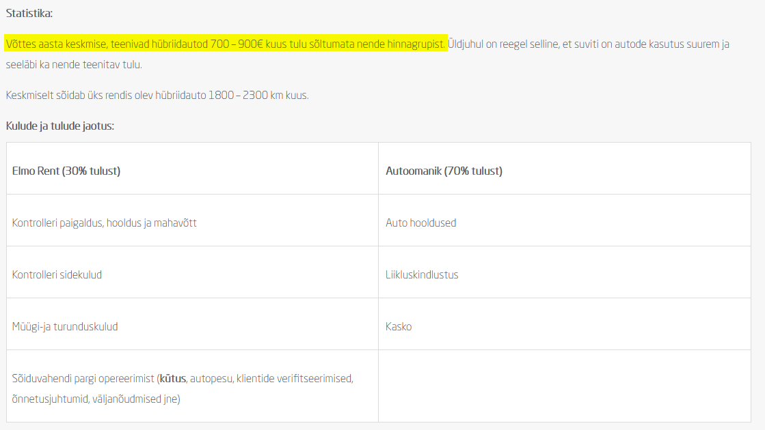Click the line "õnnetusjuhtumid, väljanõudmised jne)"
The width and height of the screenshot is (765, 430).
96,399
